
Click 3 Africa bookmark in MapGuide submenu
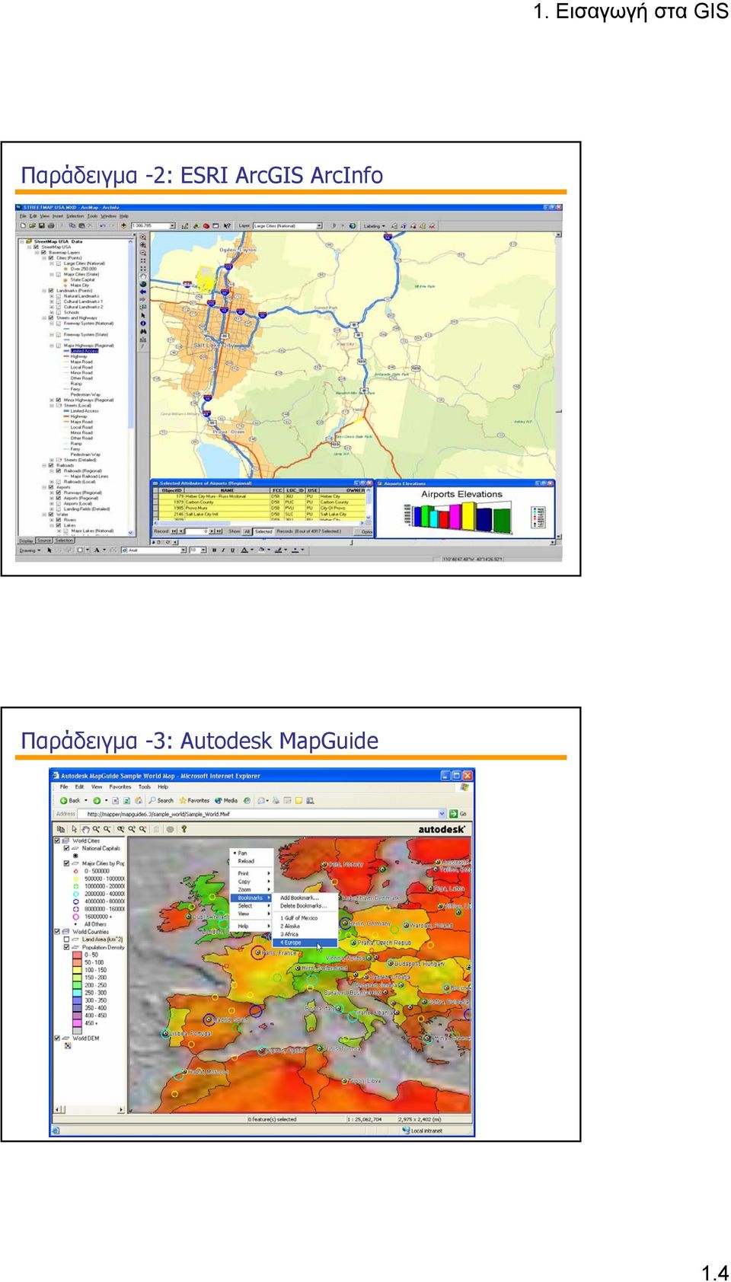tap(289, 934)
